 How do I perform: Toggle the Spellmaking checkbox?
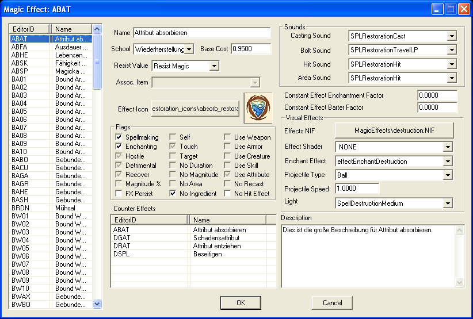pyautogui.click(x=119, y=137)
